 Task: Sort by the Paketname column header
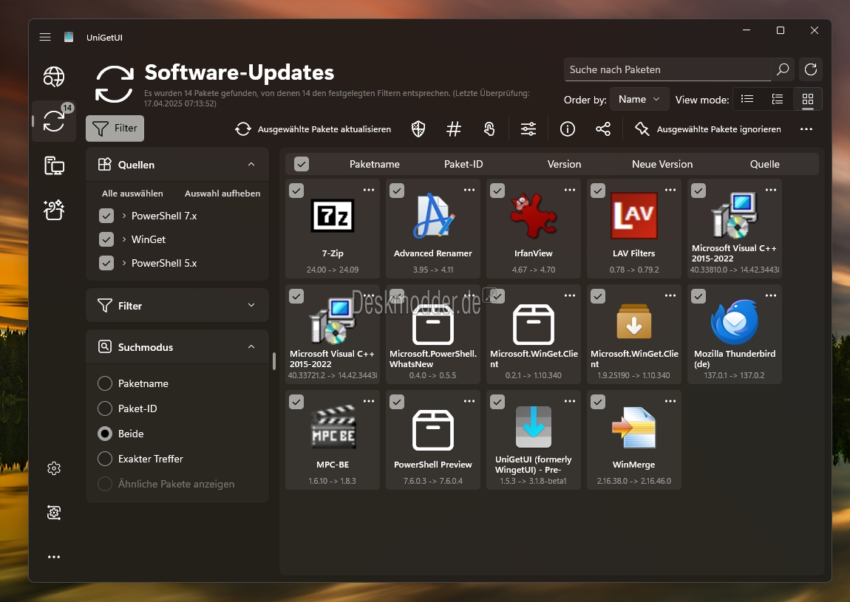[x=375, y=164]
